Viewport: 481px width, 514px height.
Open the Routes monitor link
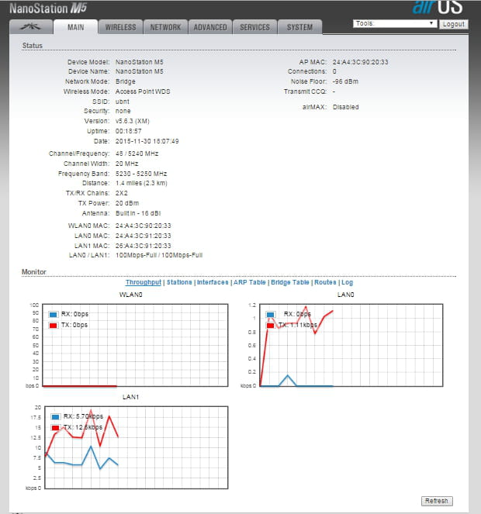tap(325, 282)
